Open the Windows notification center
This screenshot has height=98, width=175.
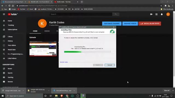click(x=171, y=96)
